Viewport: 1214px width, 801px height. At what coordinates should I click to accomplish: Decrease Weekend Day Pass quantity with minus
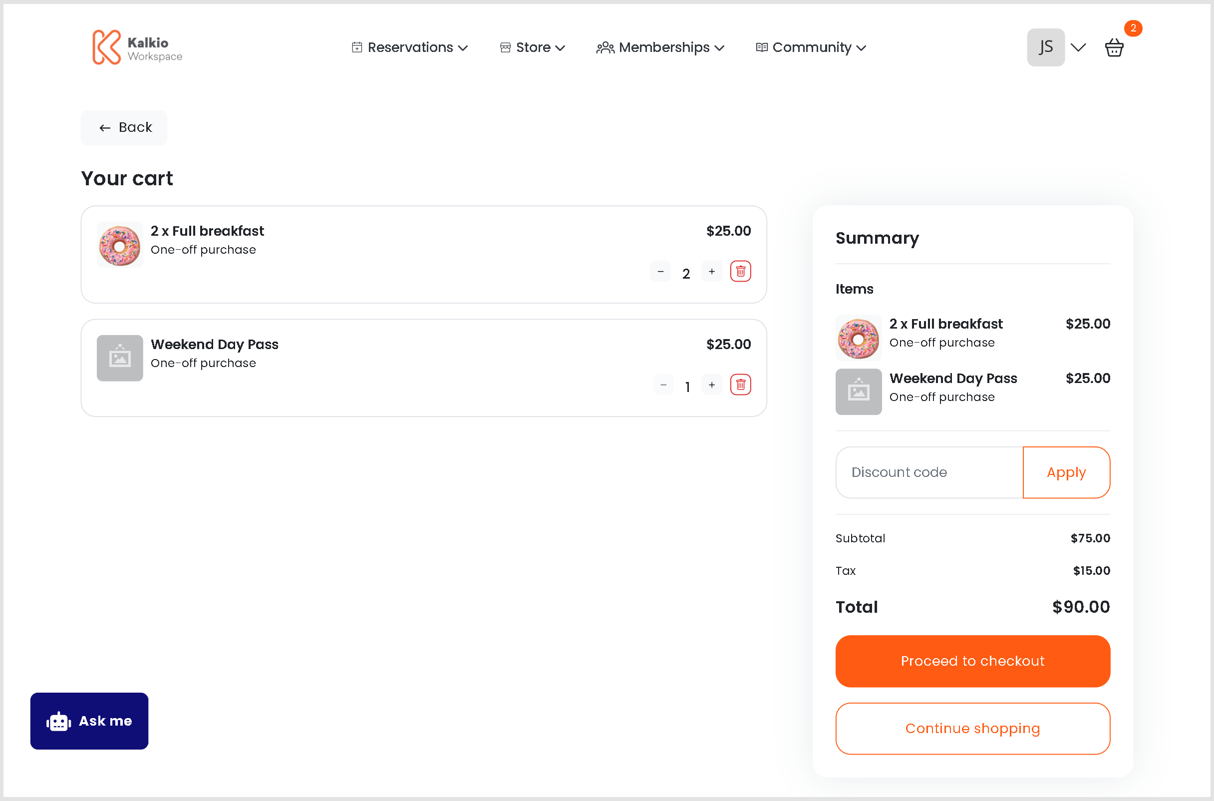click(663, 385)
